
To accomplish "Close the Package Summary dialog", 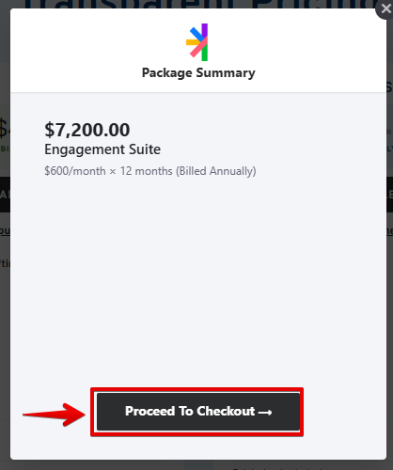I will (x=386, y=9).
